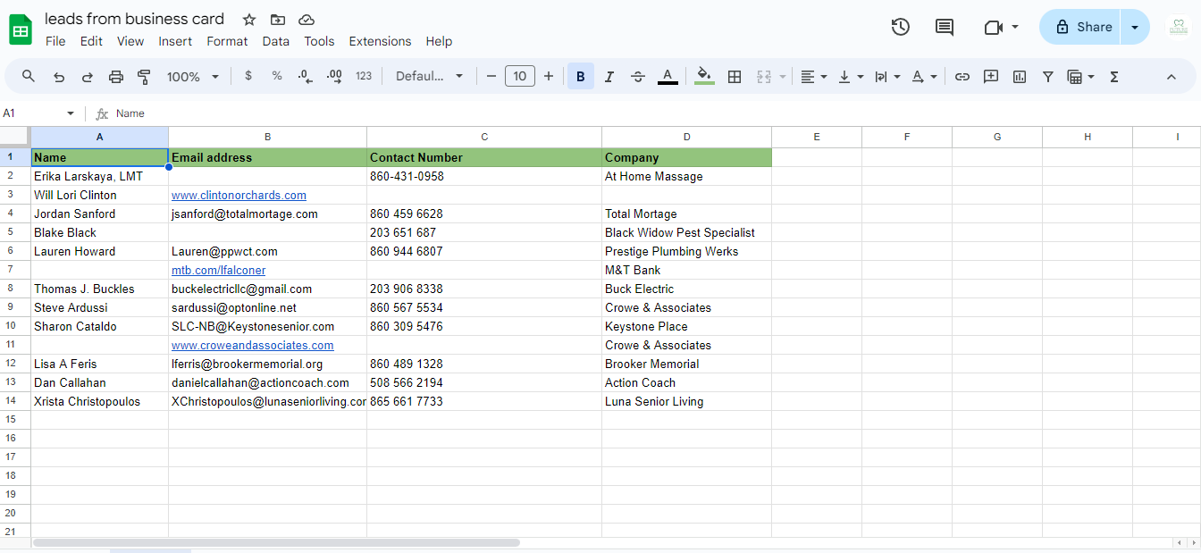
Task: Select the entire sheet corner box
Action: [15, 137]
